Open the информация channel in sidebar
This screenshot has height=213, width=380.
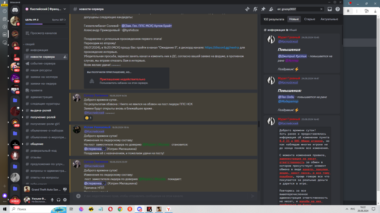[46, 50]
